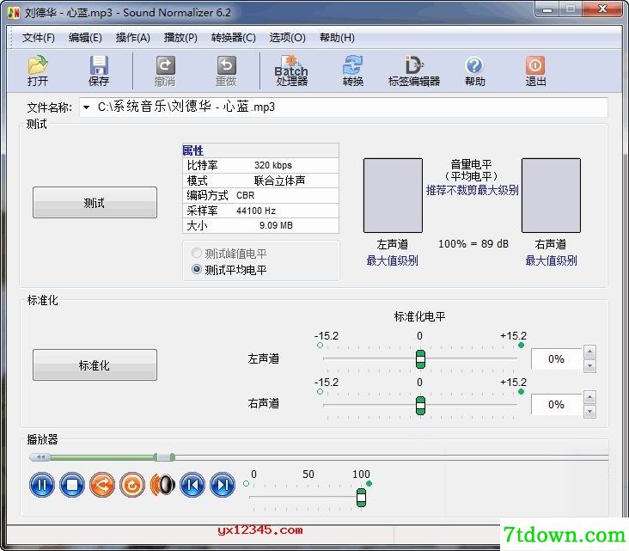This screenshot has width=629, height=551.
Task: Increase the 右声道 percentage spinner
Action: (589, 397)
